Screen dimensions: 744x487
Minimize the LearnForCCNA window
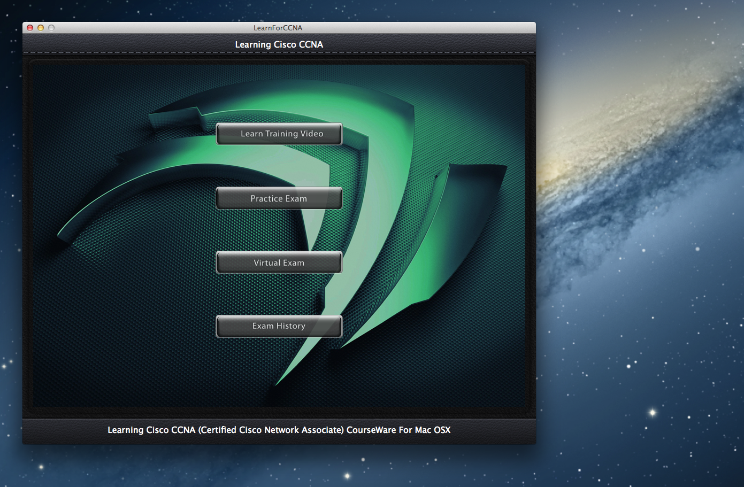coord(41,28)
